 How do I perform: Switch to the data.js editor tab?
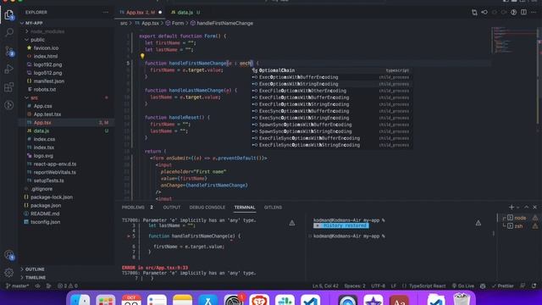point(185,12)
